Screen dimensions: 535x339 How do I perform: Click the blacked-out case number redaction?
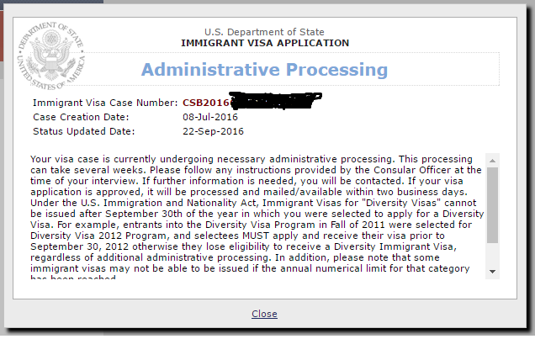click(x=275, y=100)
